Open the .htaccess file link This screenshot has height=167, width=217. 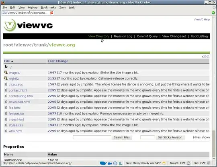point(16,84)
